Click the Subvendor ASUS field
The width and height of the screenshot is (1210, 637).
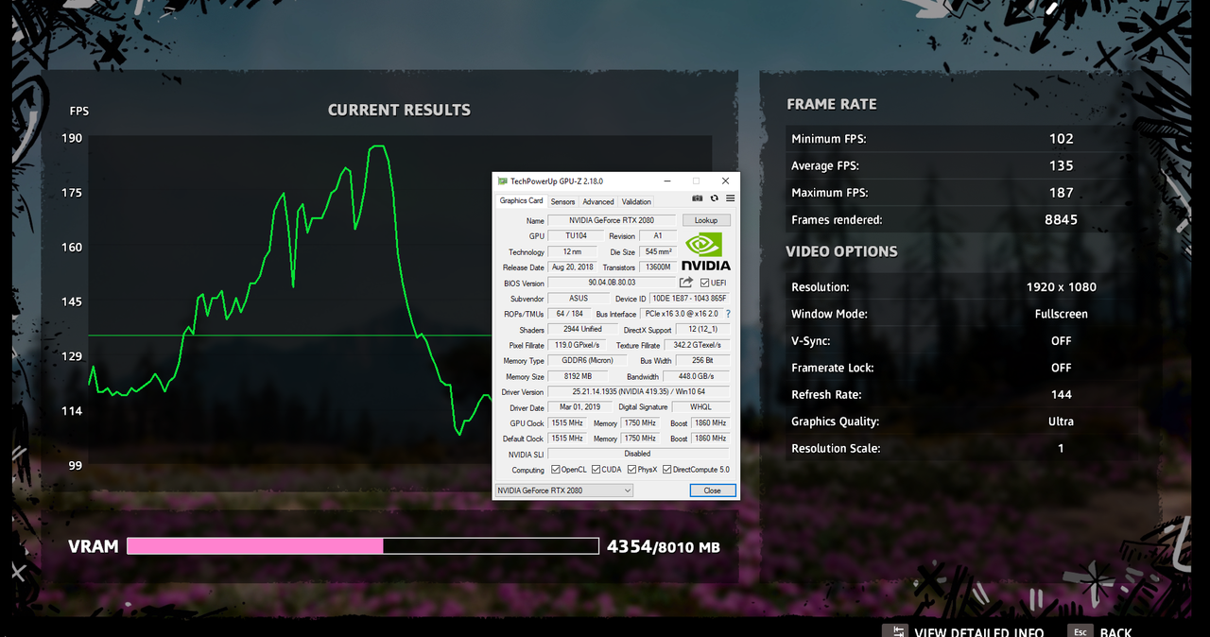click(x=578, y=299)
